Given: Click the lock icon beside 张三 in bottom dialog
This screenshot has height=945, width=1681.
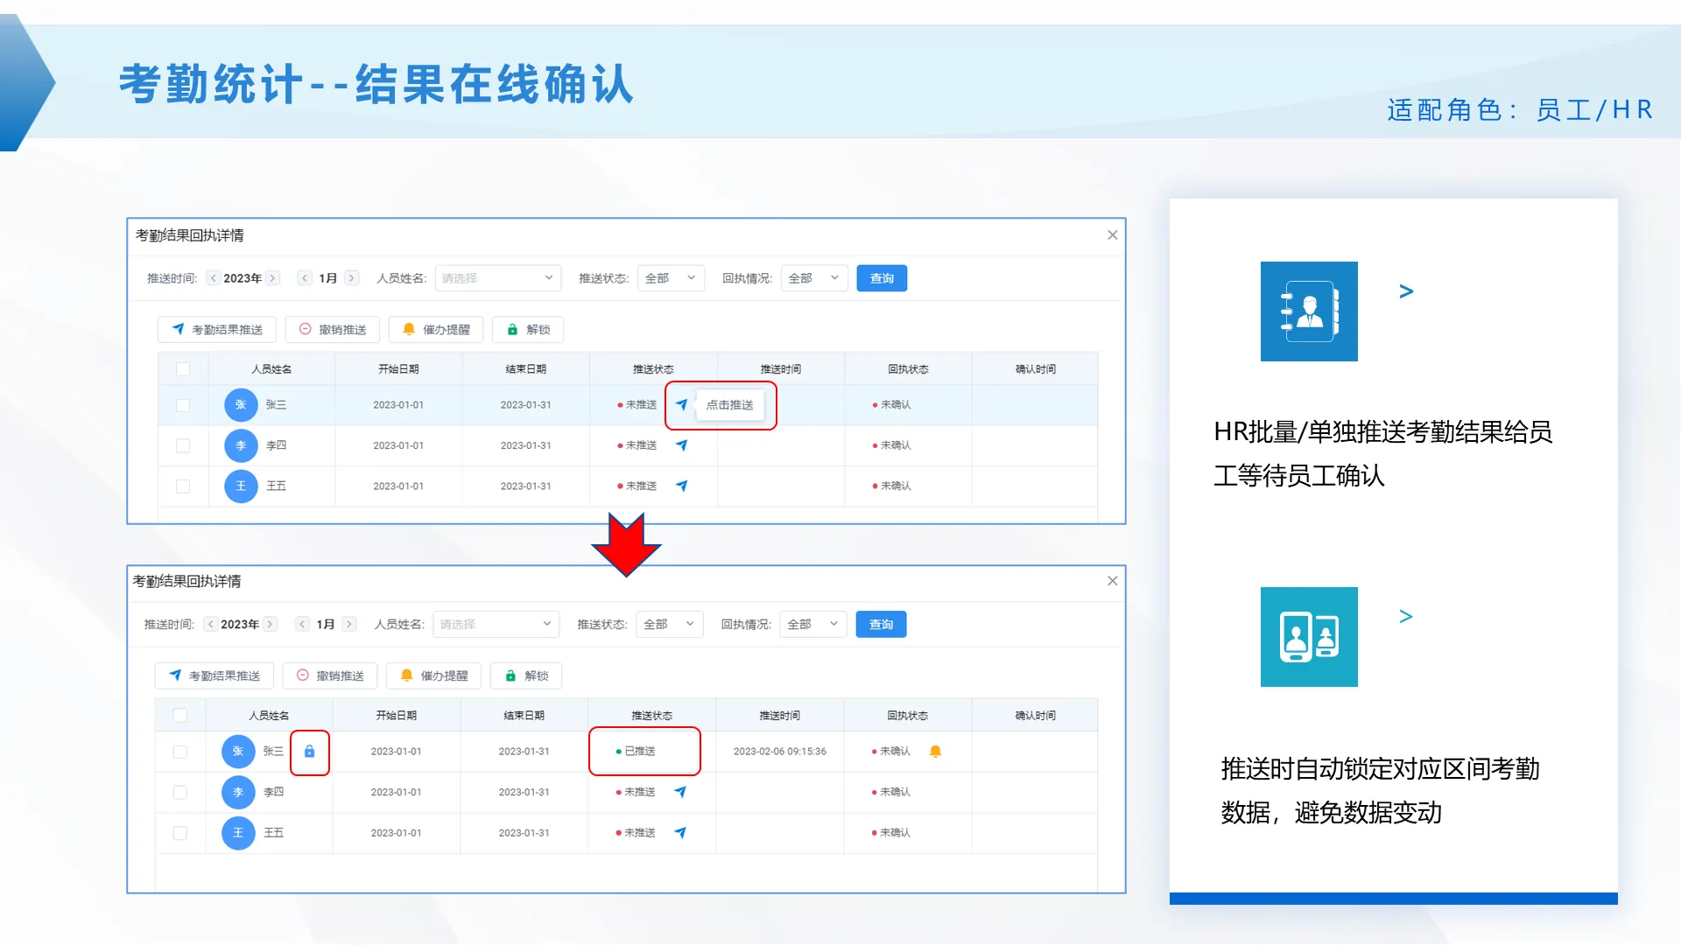Looking at the screenshot, I should [x=309, y=752].
